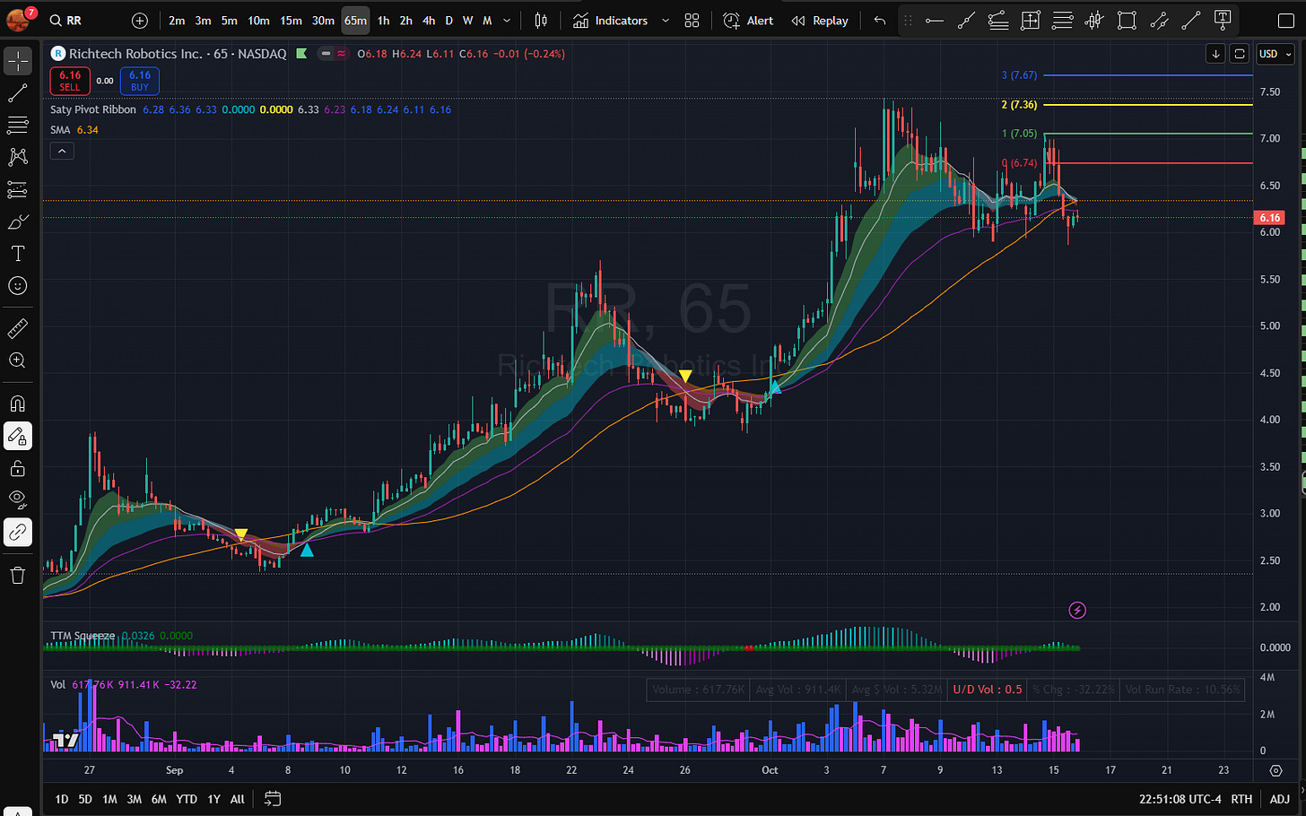This screenshot has height=816, width=1306.
Task: Select the ruler measure tool
Action: coord(17,329)
